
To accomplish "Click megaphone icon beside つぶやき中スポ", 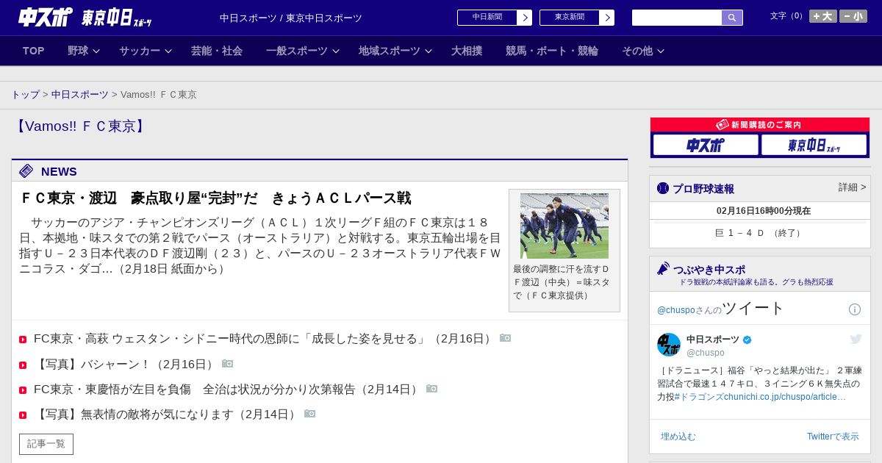I will coord(664,269).
